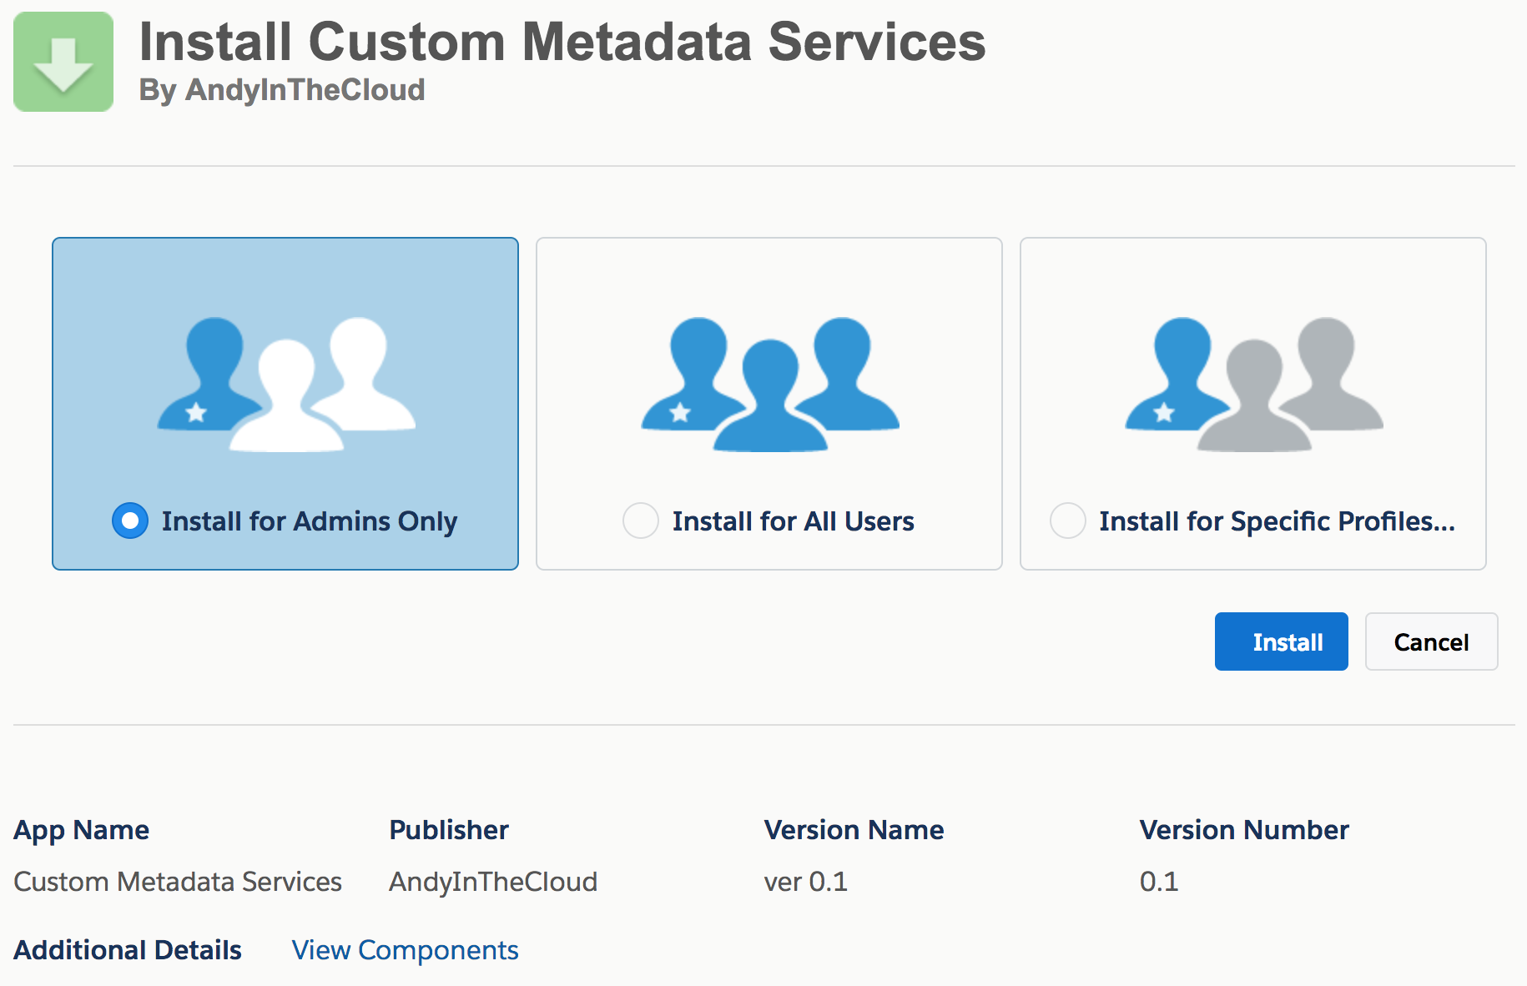The width and height of the screenshot is (1527, 986).
Task: Click the 'By AndyInTheCloud' subtitle
Action: tap(282, 90)
